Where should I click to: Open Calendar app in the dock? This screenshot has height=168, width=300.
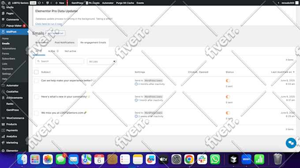pos(99,159)
